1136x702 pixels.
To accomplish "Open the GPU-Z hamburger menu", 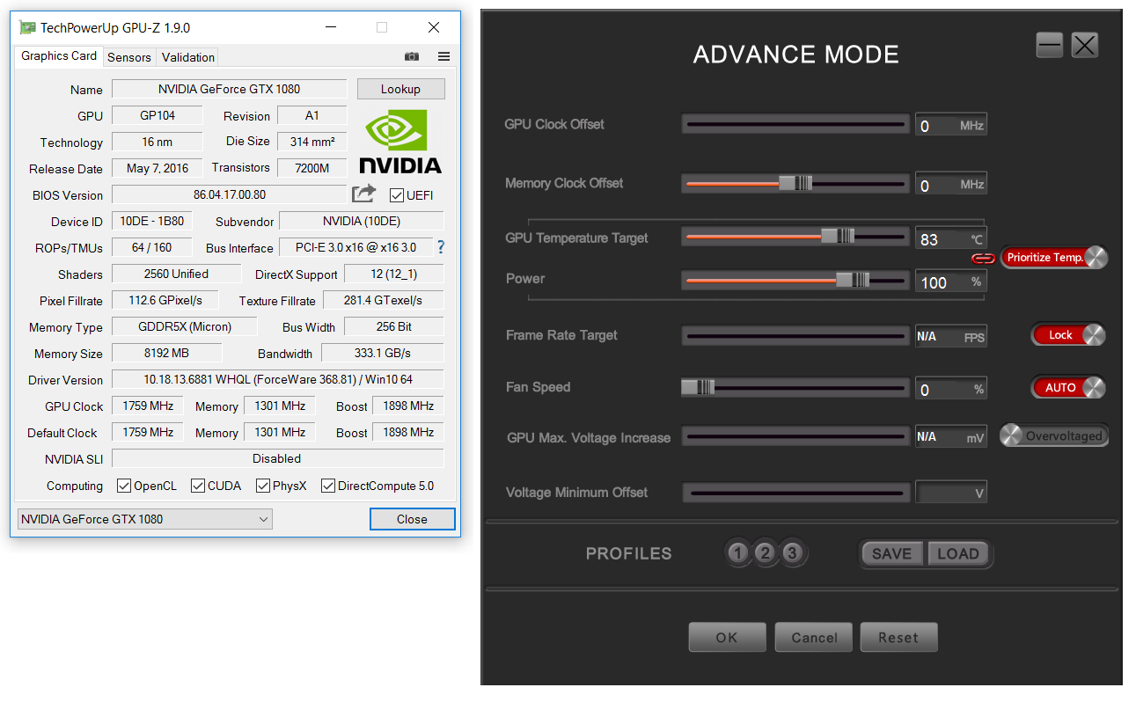I will (443, 56).
